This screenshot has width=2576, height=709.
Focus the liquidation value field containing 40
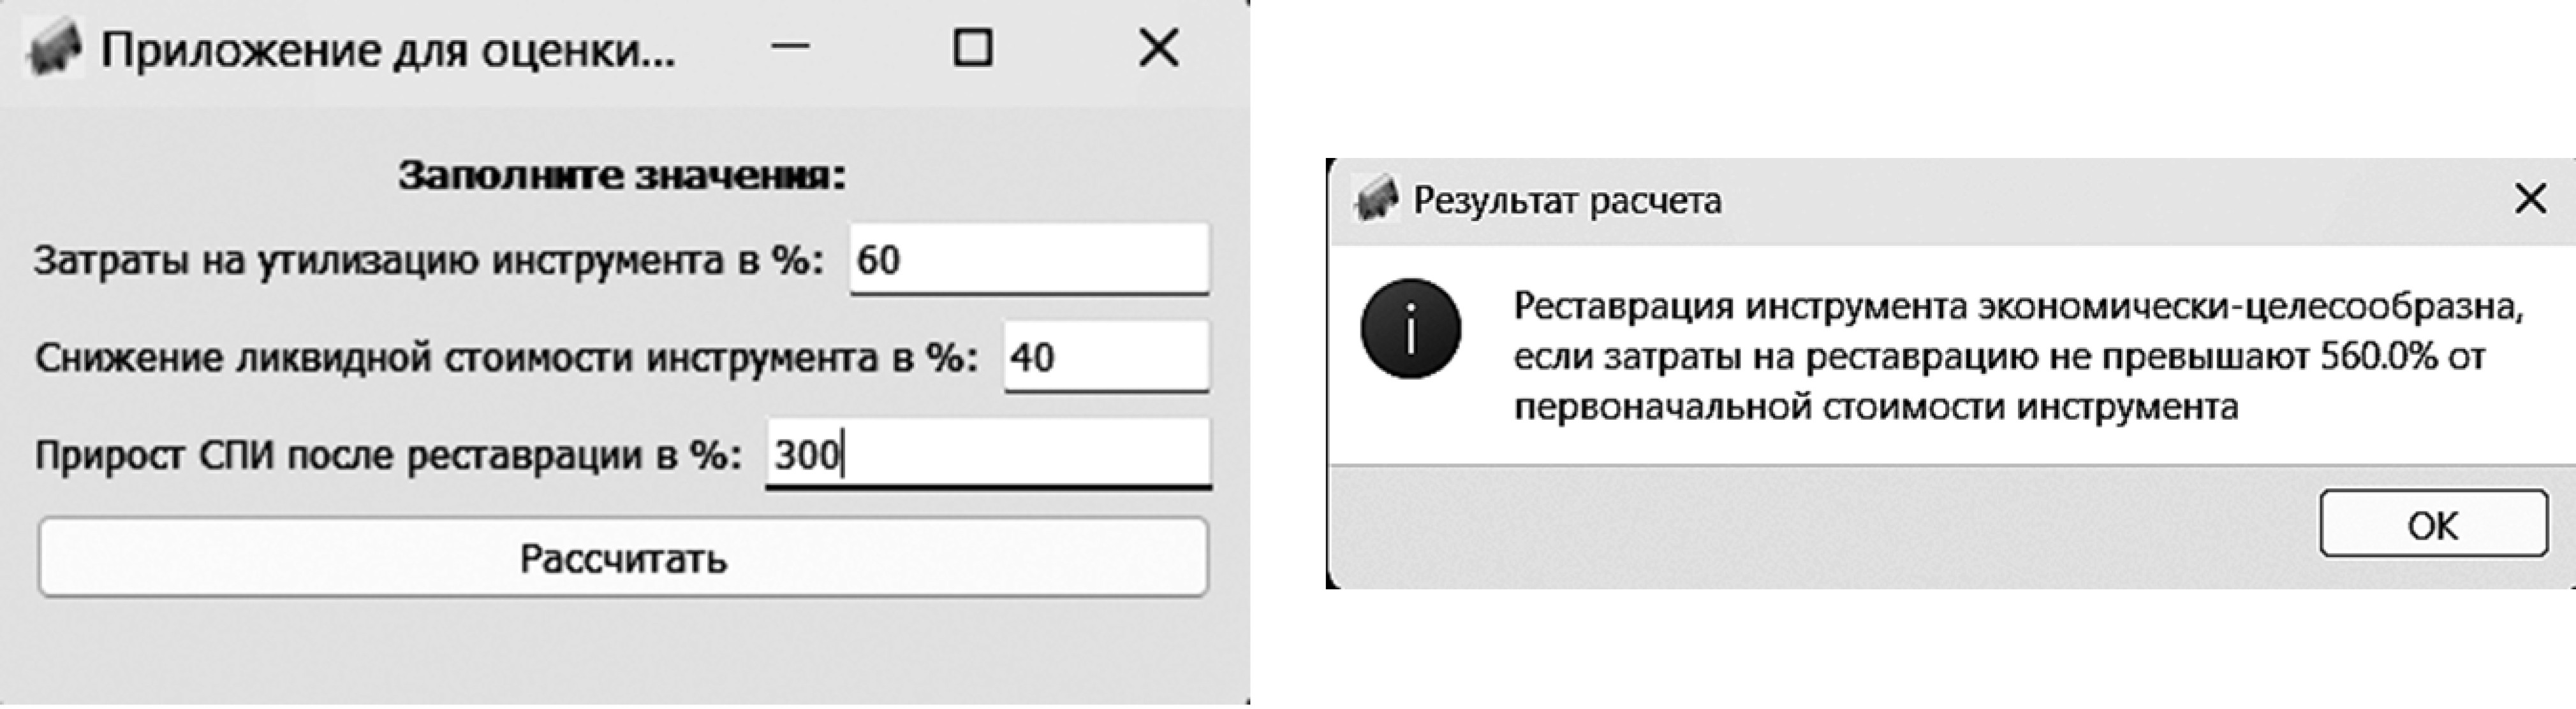click(x=1106, y=357)
